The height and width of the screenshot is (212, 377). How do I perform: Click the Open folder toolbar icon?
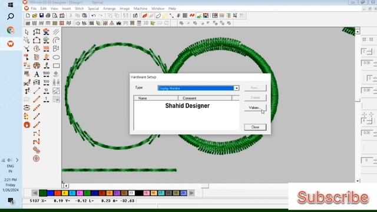click(x=35, y=16)
